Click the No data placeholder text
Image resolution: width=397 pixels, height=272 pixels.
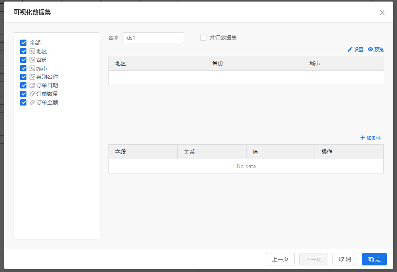pos(246,166)
